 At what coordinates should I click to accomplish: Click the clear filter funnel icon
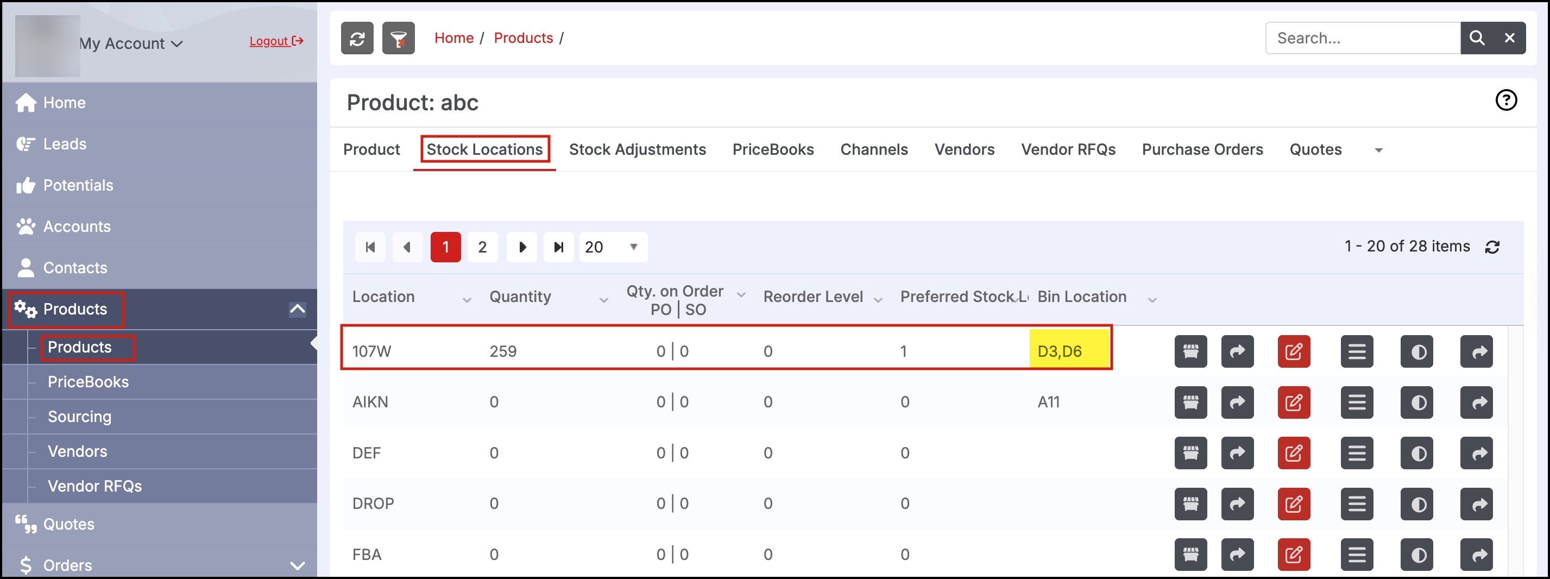point(398,39)
